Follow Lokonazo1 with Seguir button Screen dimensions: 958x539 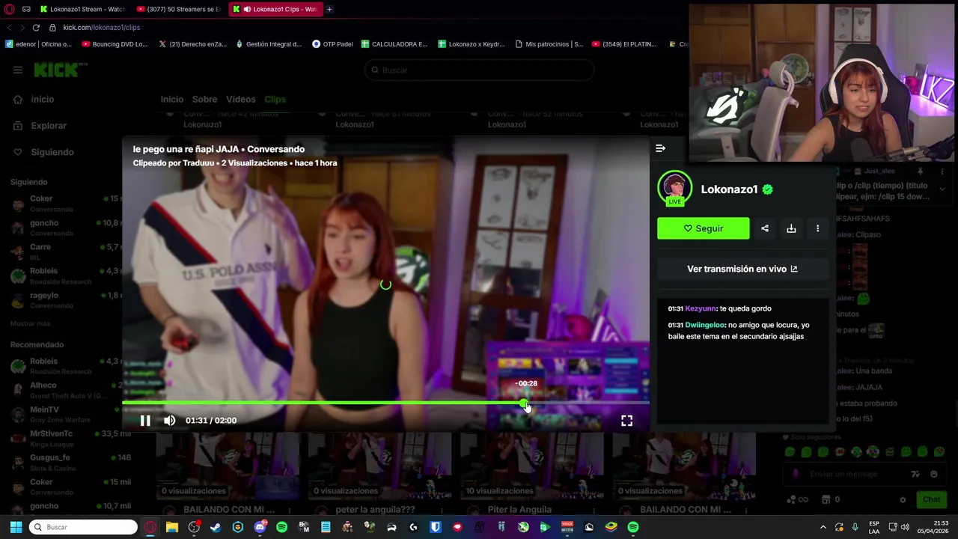703,228
